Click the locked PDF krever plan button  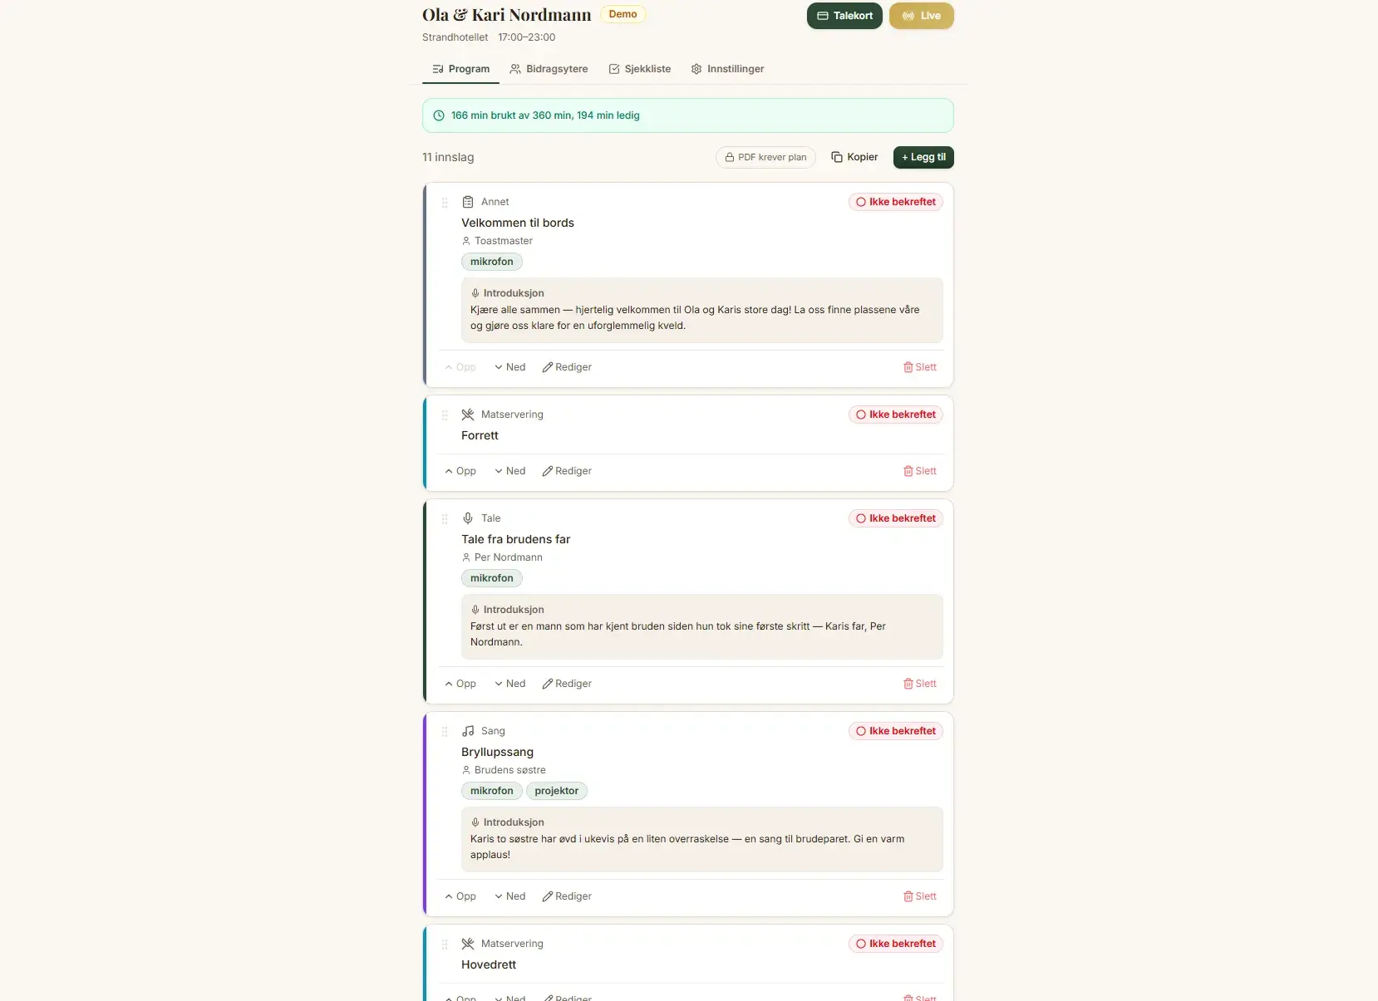pyautogui.click(x=765, y=157)
